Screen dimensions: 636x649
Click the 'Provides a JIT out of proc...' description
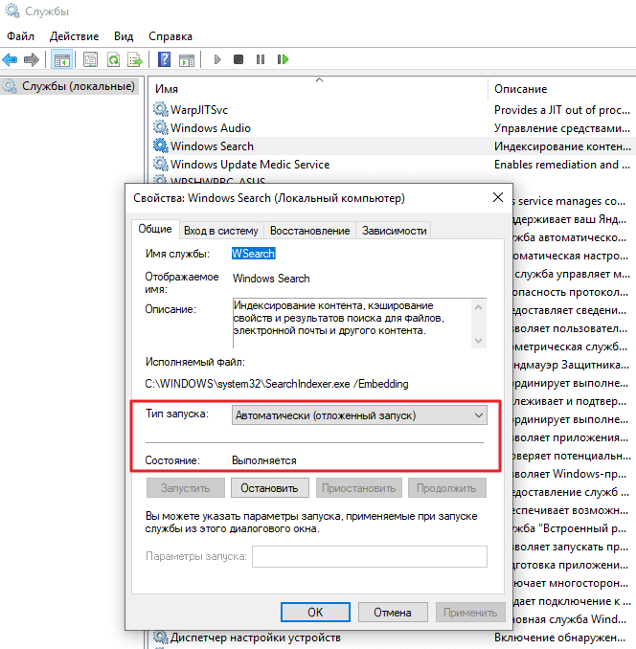tap(562, 110)
